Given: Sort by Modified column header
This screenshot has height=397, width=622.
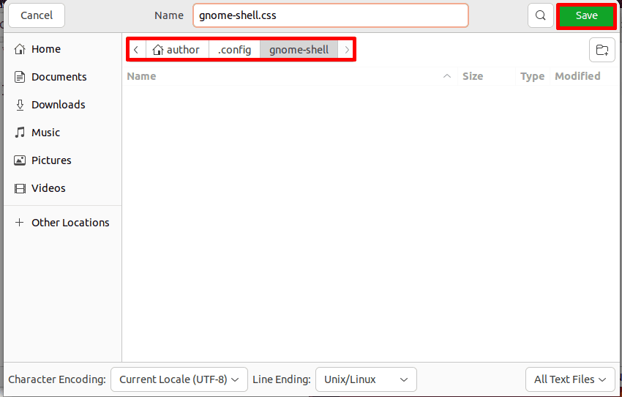Looking at the screenshot, I should coord(583,76).
